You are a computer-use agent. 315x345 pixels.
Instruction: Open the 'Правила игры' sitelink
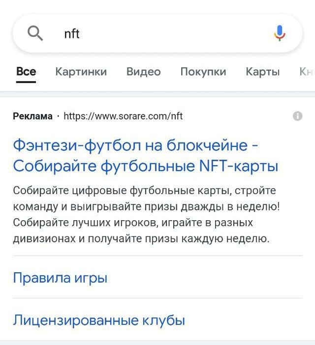tap(60, 278)
